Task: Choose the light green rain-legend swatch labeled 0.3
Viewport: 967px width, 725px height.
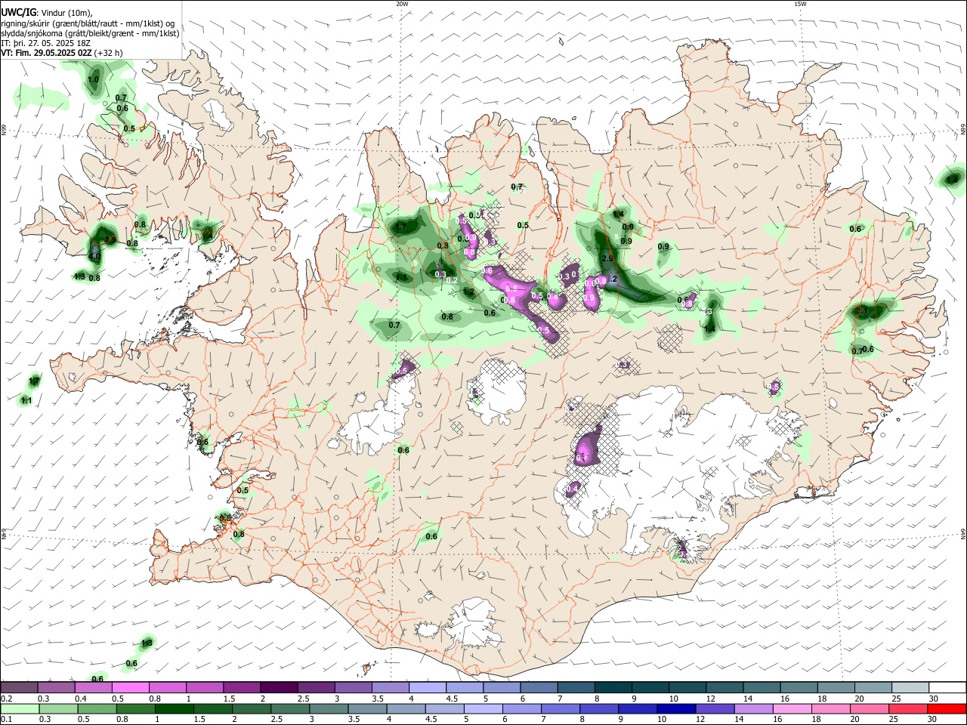Action: (59, 708)
